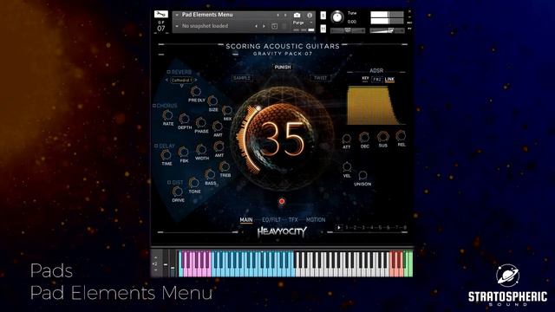Toggle ADSR F&2 option
Image resolution: width=555 pixels, height=312 pixels.
377,79
